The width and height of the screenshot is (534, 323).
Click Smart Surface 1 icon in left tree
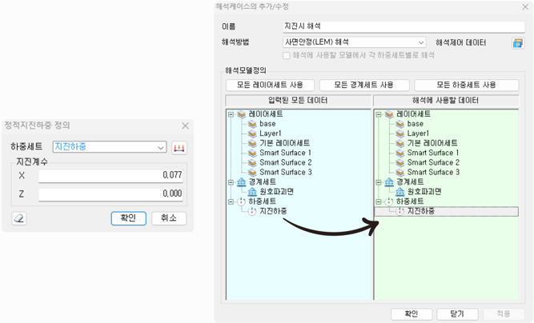tap(252, 153)
